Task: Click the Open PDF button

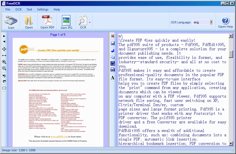Action: [47, 22]
